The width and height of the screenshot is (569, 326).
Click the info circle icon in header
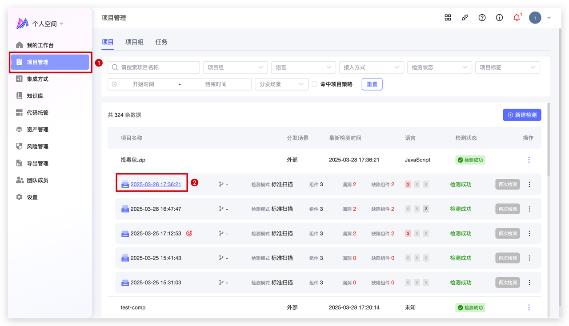point(499,18)
